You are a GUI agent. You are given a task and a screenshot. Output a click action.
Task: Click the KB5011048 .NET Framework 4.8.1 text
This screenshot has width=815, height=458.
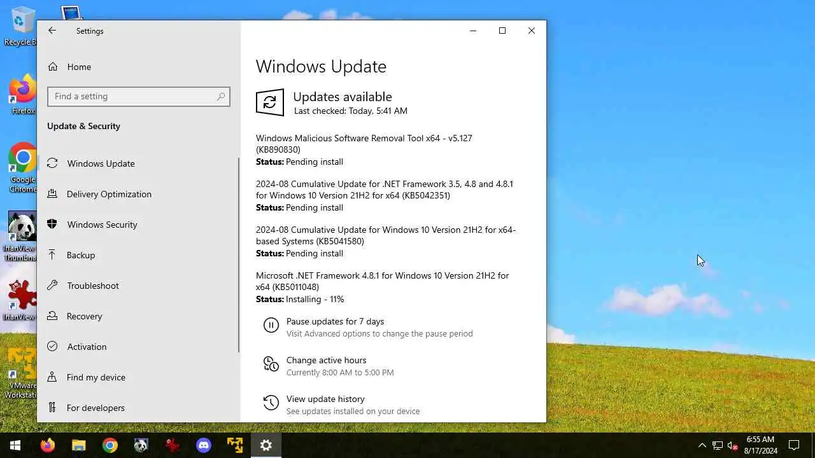[x=382, y=281]
